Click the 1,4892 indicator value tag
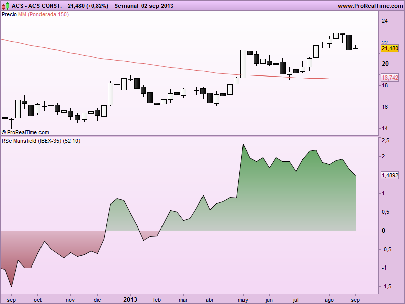The image size is (405, 304). [x=390, y=175]
